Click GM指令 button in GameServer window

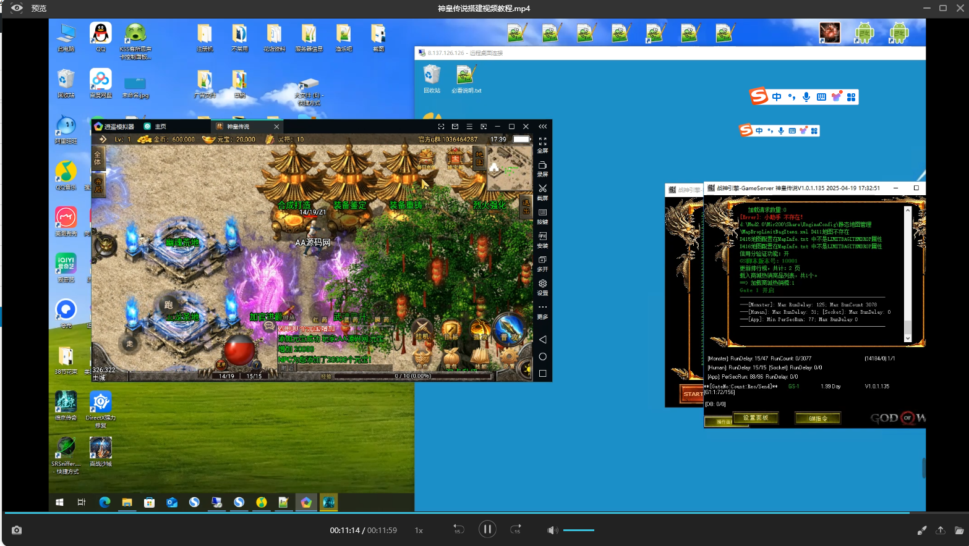pyautogui.click(x=817, y=418)
